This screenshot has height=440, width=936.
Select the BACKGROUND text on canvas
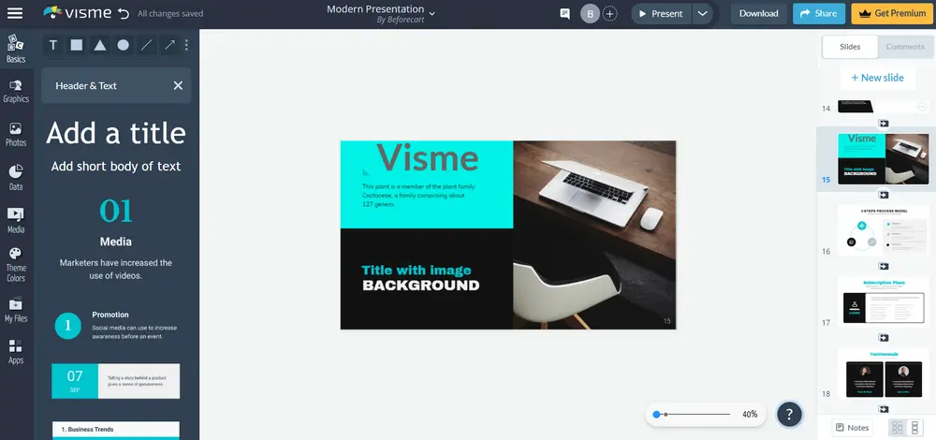(421, 286)
